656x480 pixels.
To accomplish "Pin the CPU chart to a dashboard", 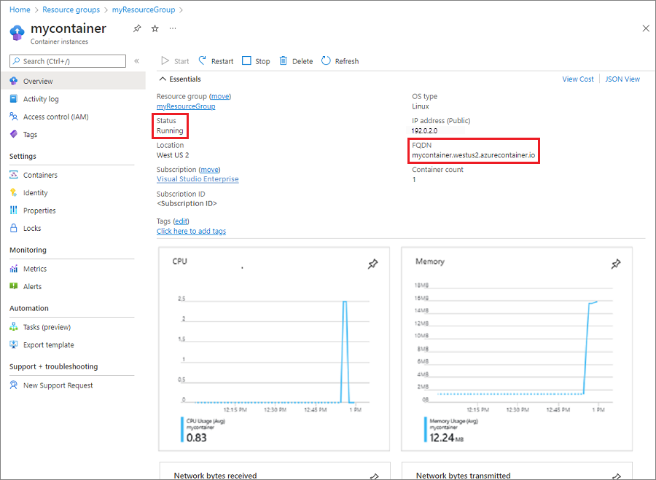I will [373, 264].
